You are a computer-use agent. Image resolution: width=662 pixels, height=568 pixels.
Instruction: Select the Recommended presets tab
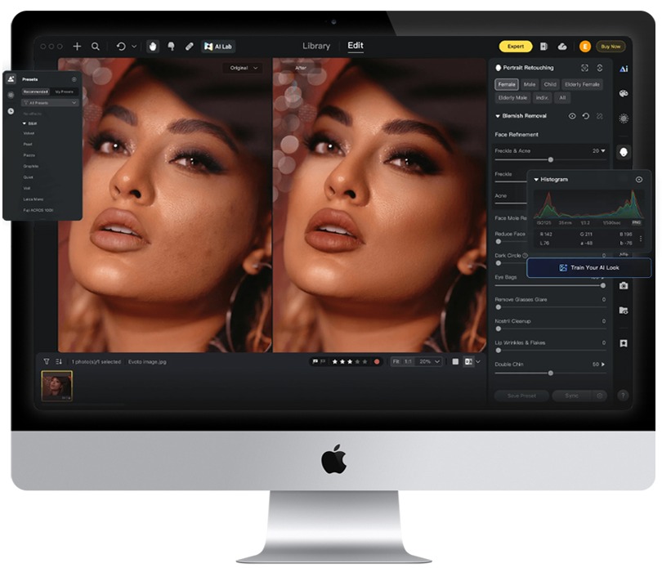pos(36,92)
